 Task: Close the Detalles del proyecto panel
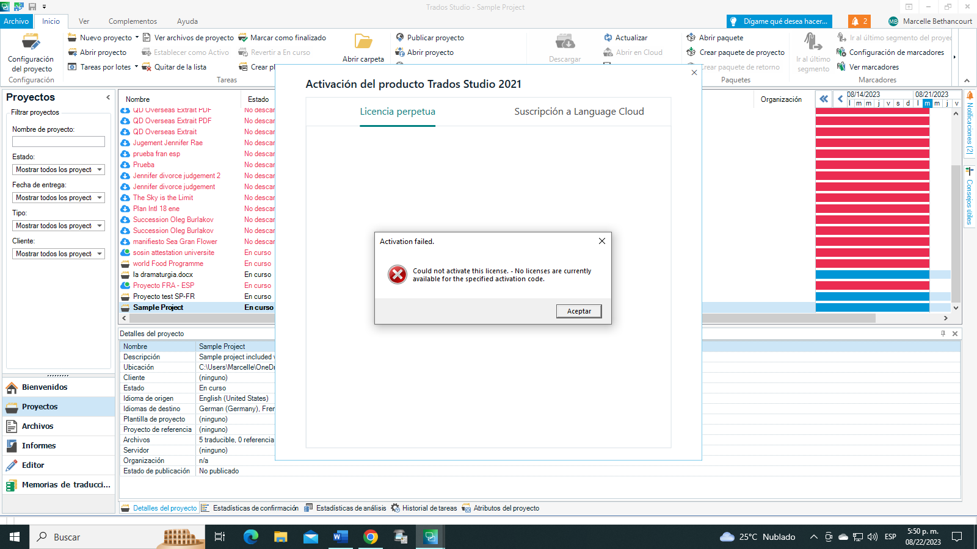tap(955, 334)
